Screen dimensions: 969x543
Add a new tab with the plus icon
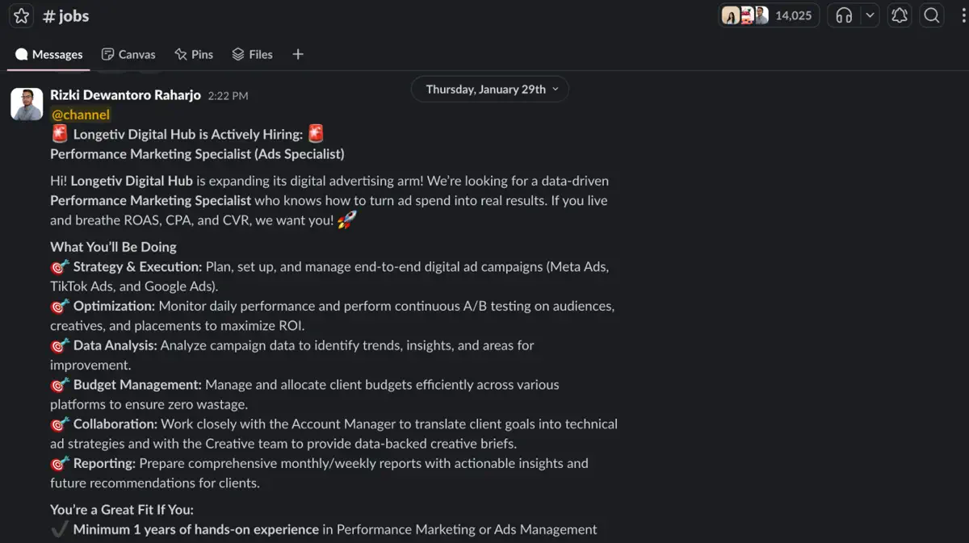coord(297,54)
